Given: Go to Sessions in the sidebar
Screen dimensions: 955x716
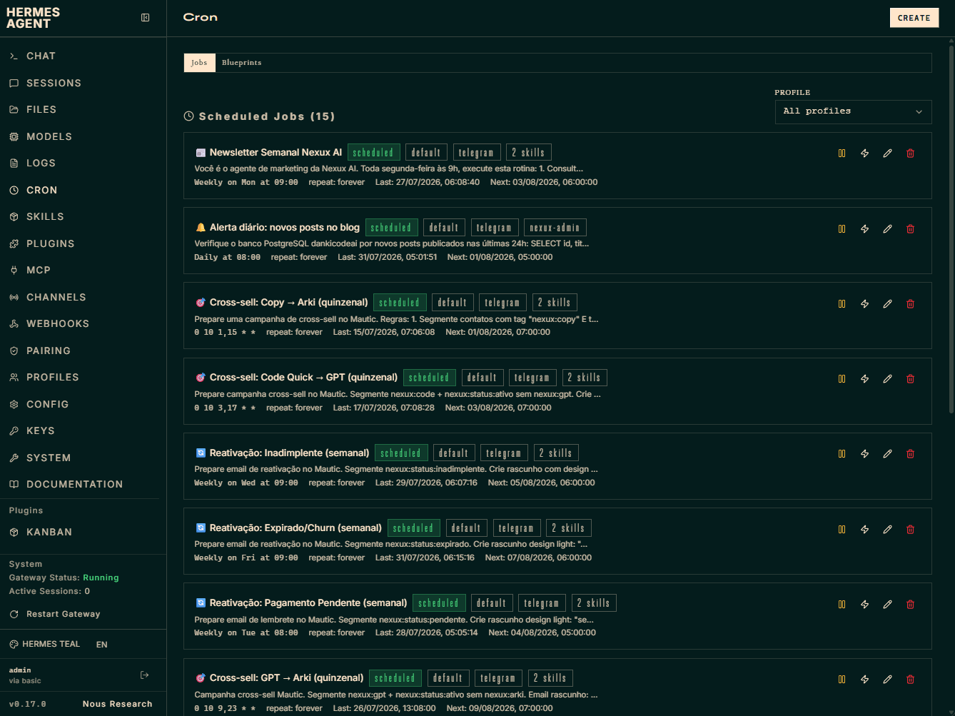Looking at the screenshot, I should [x=83, y=84].
